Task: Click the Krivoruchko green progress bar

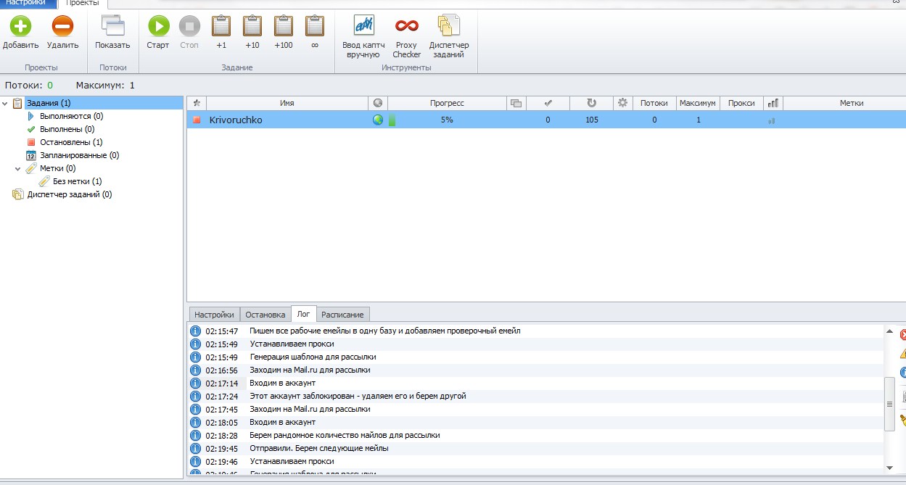Action: coord(392,120)
